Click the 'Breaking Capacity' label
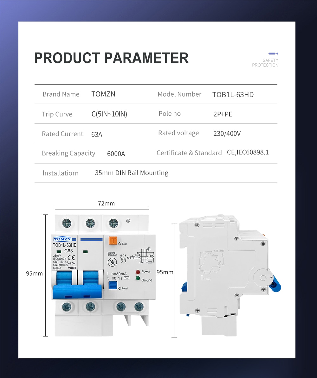 coord(68,153)
